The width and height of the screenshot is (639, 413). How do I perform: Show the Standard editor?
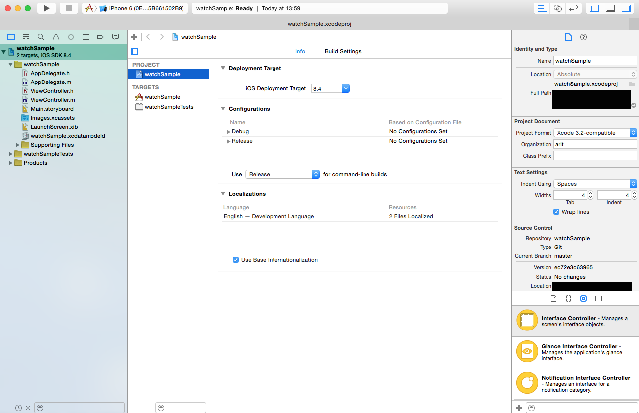[x=542, y=8]
